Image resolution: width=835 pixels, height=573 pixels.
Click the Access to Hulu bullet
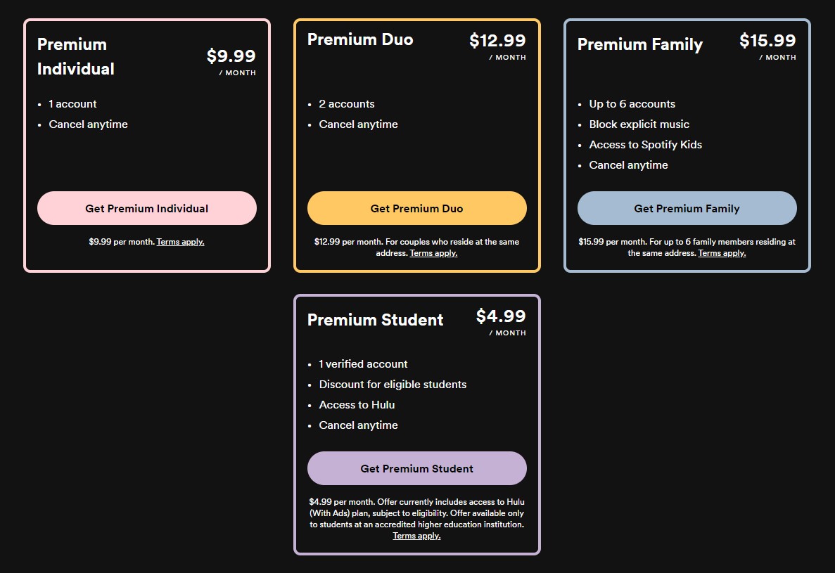357,405
